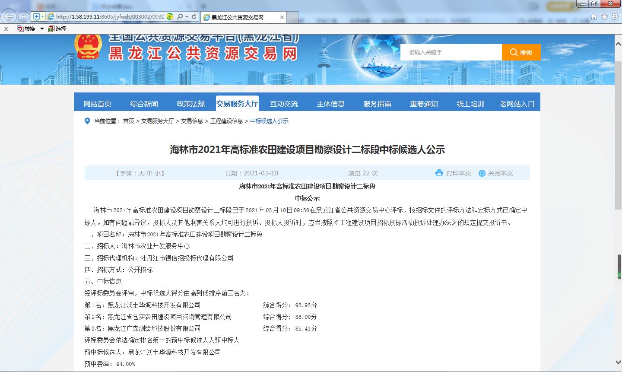The image size is (622, 372).
Task: Refresh the page with the reload icon
Action: [194, 17]
